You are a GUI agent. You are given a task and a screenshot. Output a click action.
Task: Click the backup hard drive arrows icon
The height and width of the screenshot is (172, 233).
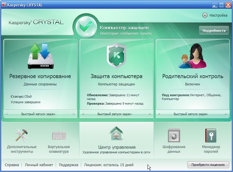point(41,56)
